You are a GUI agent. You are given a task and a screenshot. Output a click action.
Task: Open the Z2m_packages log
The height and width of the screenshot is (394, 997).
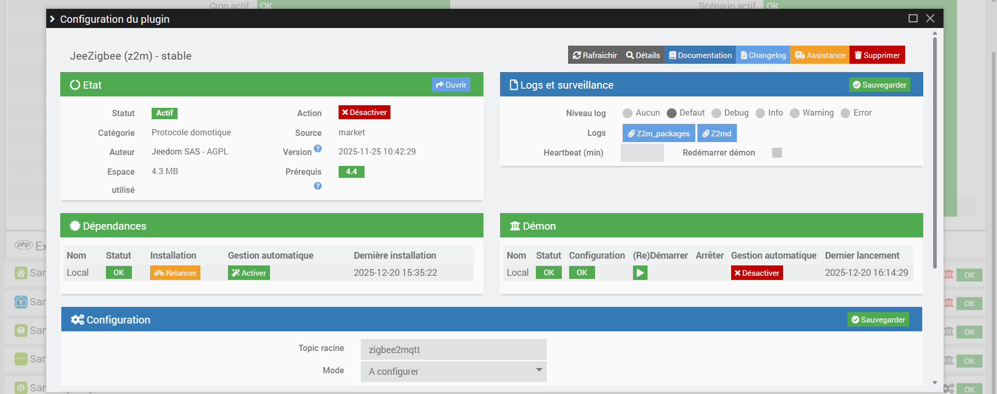pyautogui.click(x=658, y=133)
